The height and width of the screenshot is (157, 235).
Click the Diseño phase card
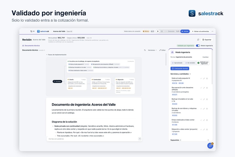click(x=77, y=84)
